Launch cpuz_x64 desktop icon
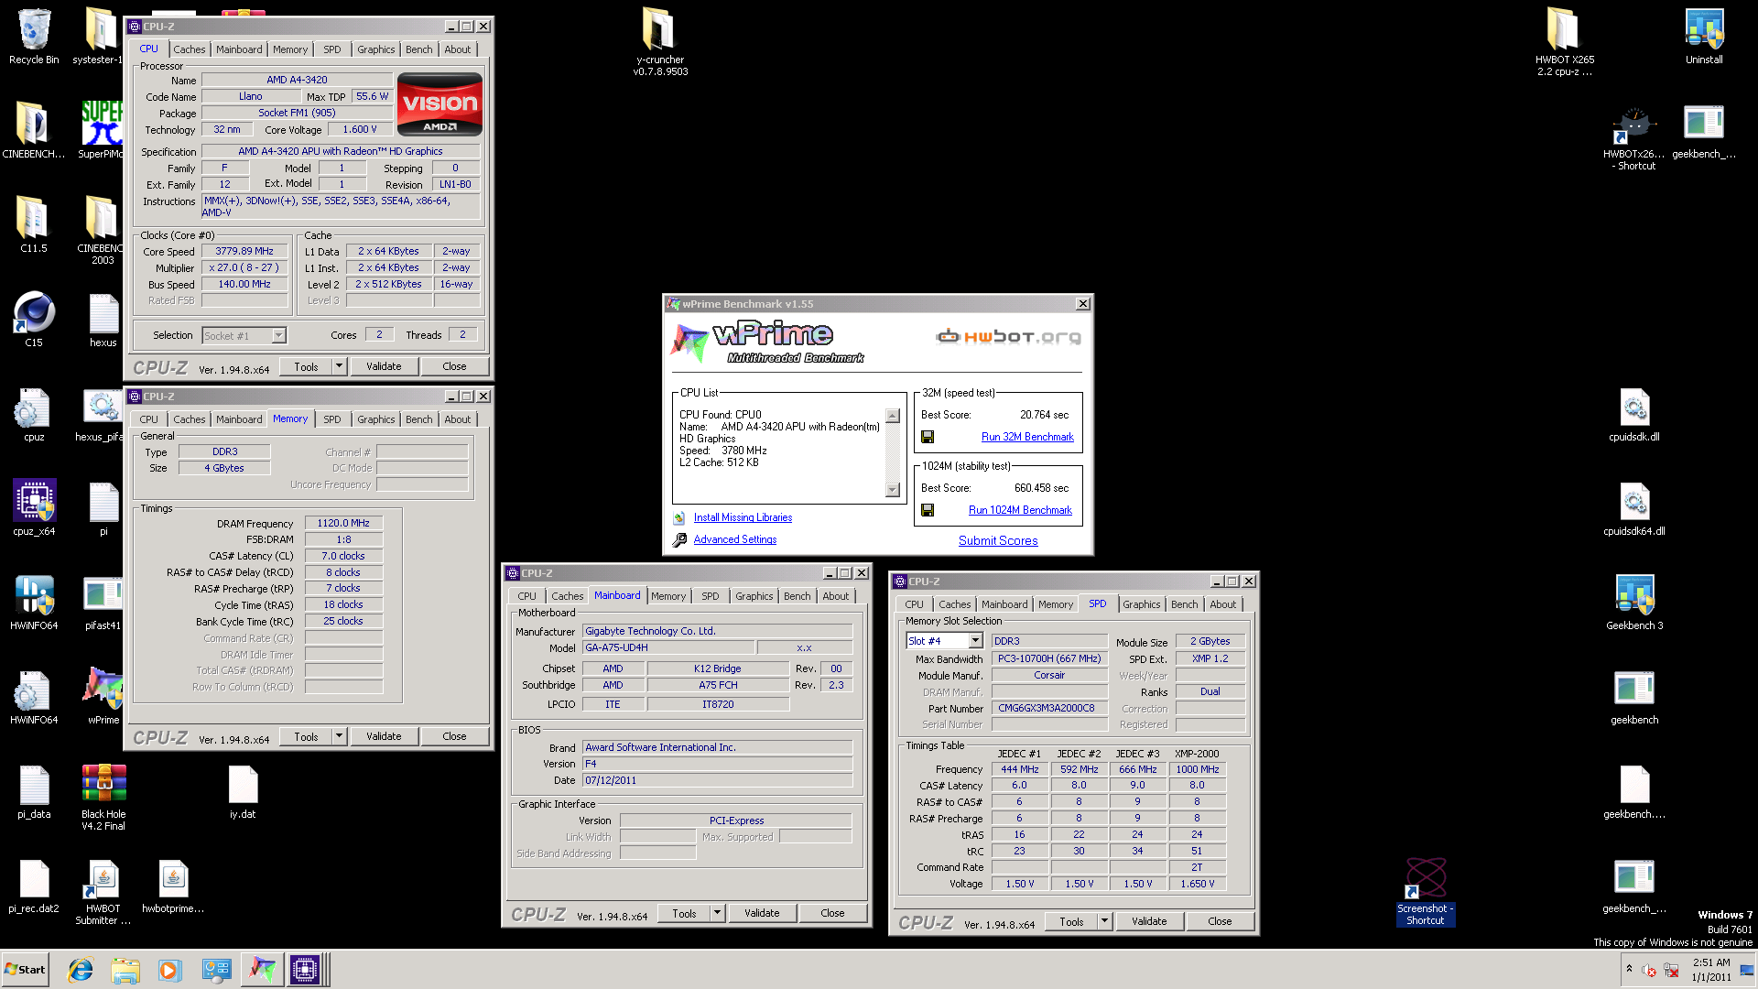The image size is (1758, 989). (34, 507)
